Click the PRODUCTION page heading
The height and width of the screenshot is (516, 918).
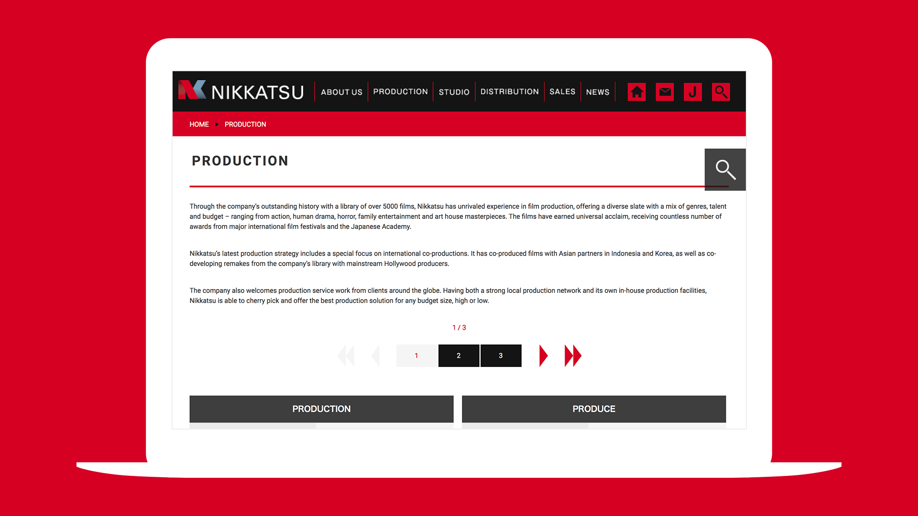click(240, 161)
